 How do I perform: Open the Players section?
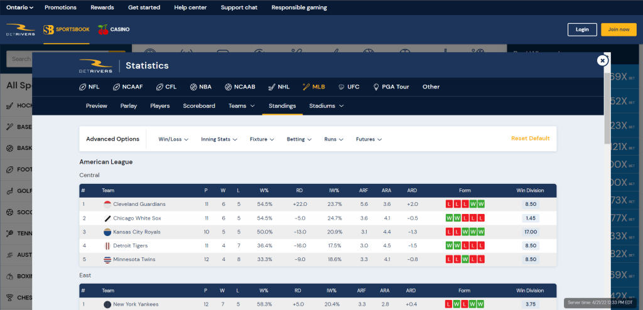[x=160, y=106]
